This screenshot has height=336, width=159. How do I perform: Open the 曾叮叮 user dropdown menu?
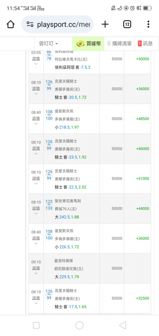pos(48,44)
